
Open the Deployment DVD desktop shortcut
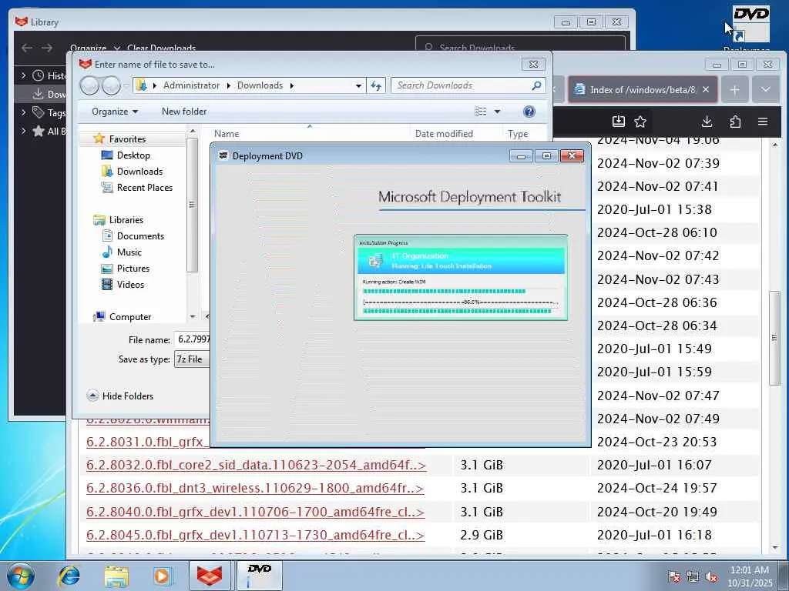(x=750, y=26)
